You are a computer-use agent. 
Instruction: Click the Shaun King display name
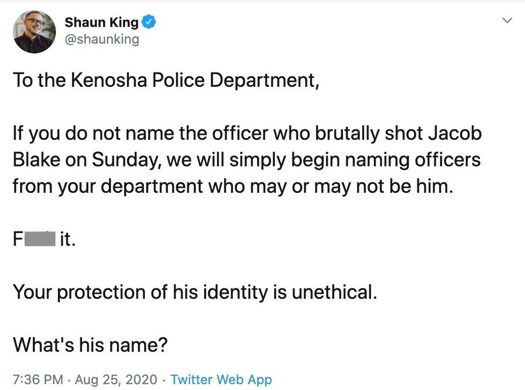click(101, 22)
